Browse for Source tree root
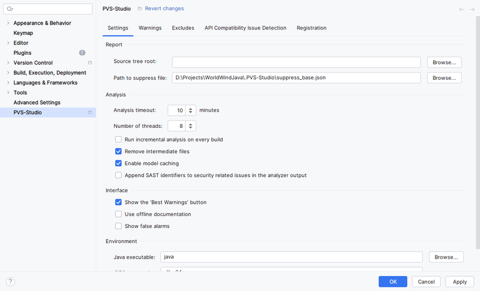 tap(444, 62)
